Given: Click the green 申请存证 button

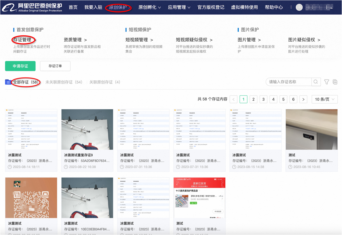Looking at the screenshot, I should tap(20, 66).
